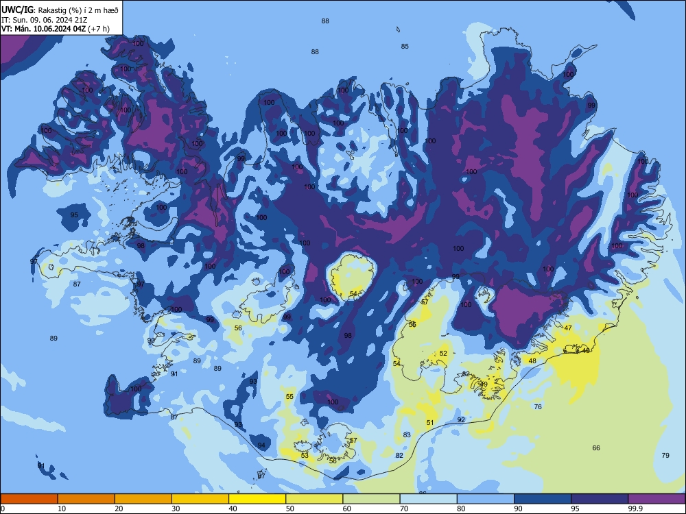This screenshot has width=686, height=514.
Task: Click the map value '94' in the southwest
Action: pyautogui.click(x=261, y=445)
